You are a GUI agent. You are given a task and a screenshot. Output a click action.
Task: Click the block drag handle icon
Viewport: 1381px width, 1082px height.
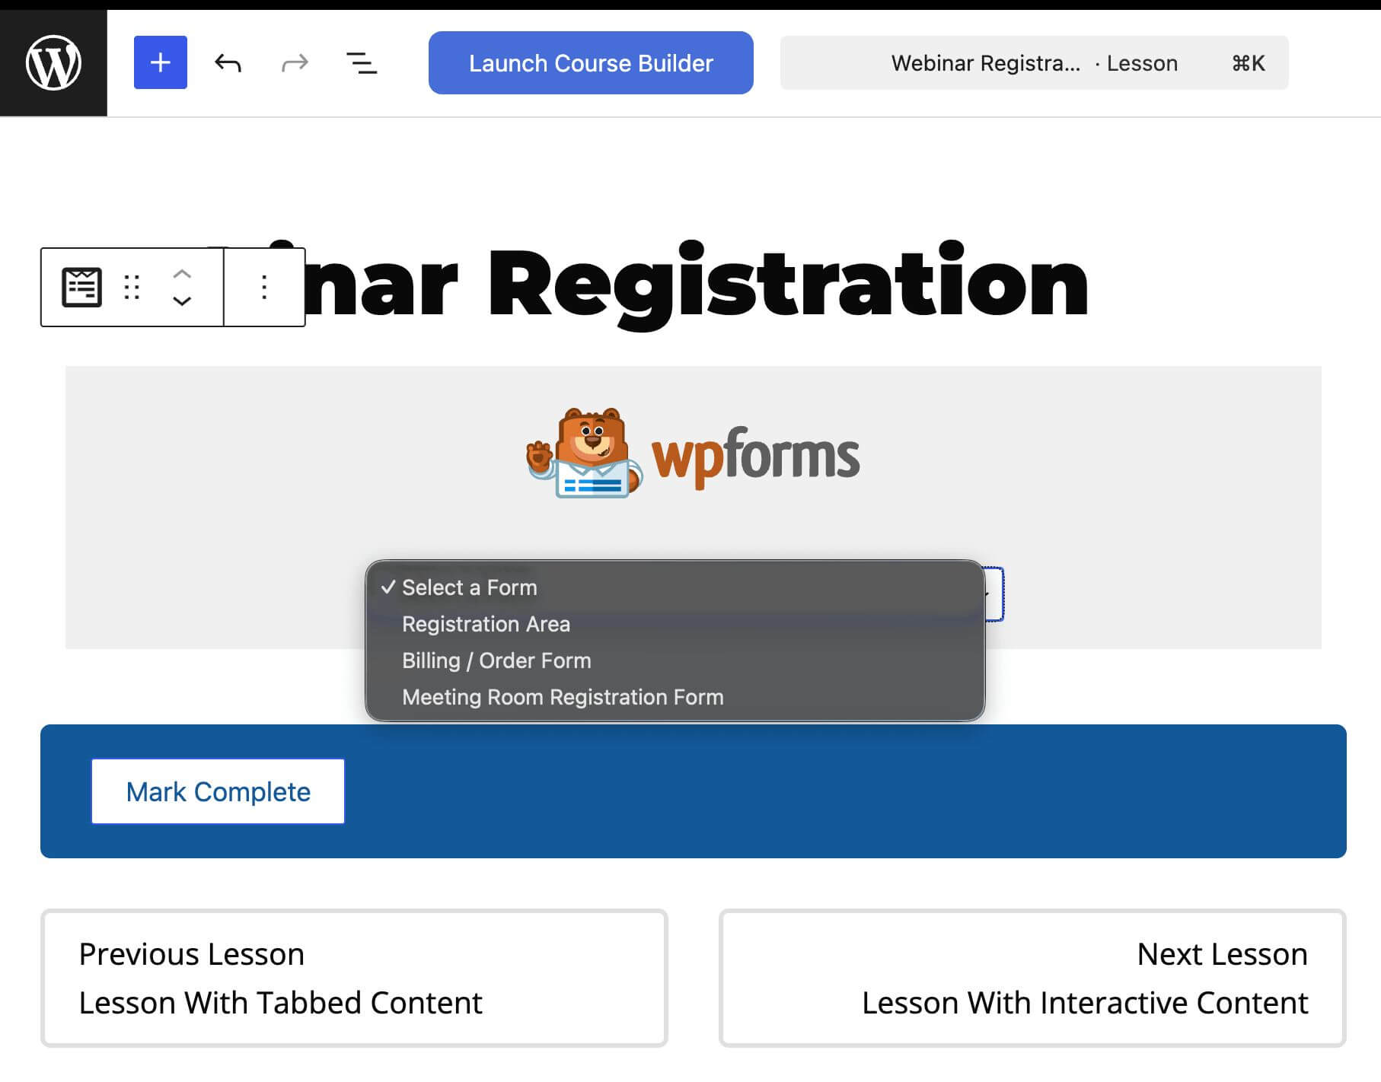132,287
